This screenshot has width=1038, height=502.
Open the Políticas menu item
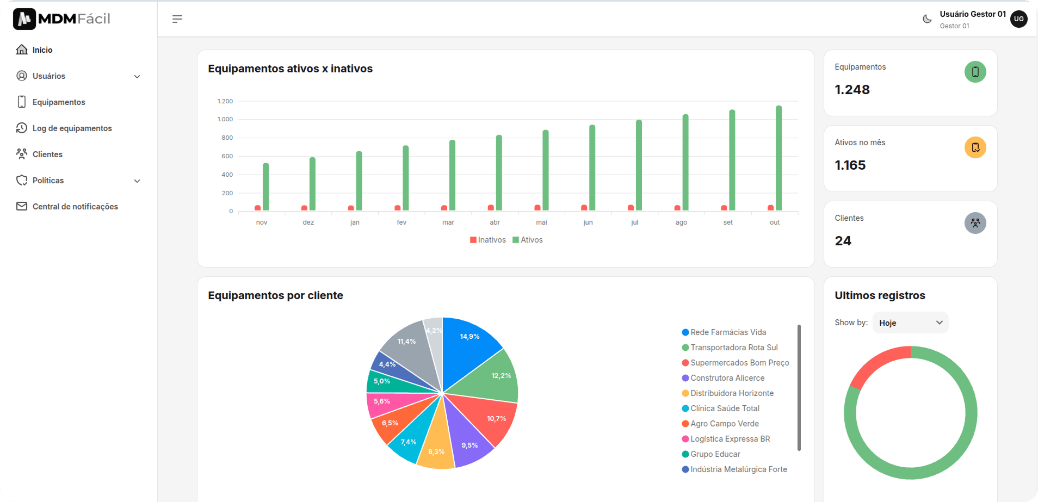click(48, 180)
